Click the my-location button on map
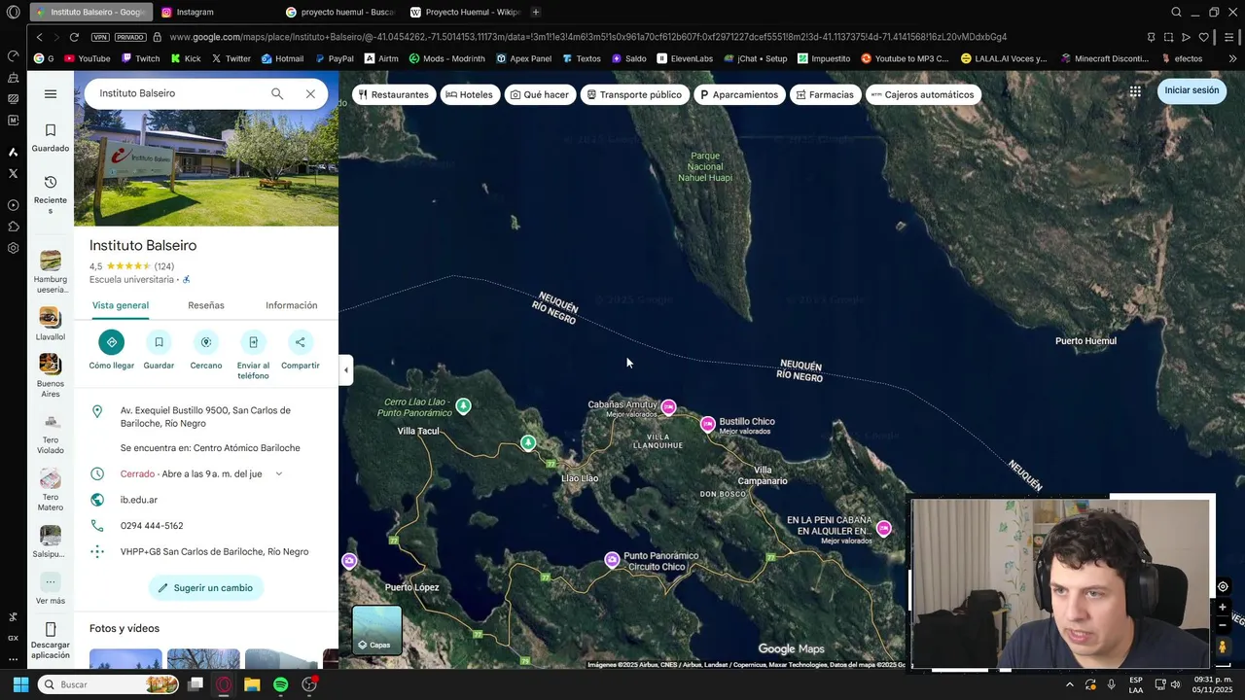Viewport: 1245px width, 700px height. point(1223,586)
